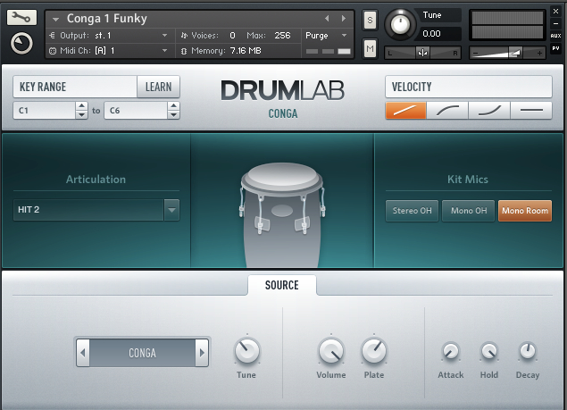This screenshot has height=410, width=567.
Task: Click the Decay knob
Action: (x=527, y=351)
